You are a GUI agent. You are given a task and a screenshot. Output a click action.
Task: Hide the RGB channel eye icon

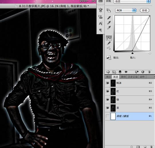(x=107, y=83)
